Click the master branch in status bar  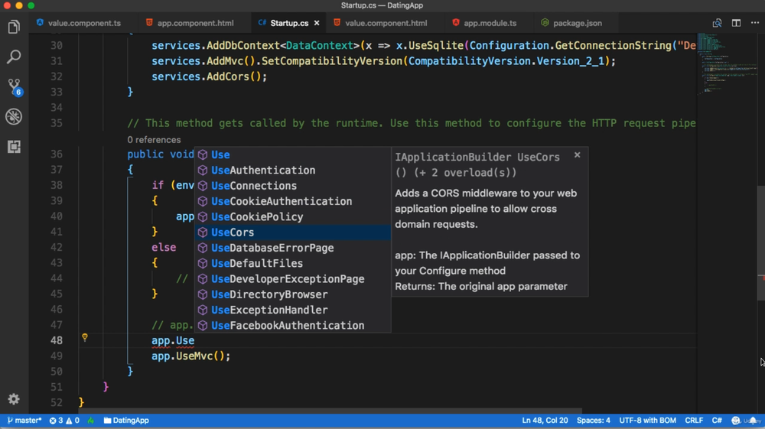(24, 421)
